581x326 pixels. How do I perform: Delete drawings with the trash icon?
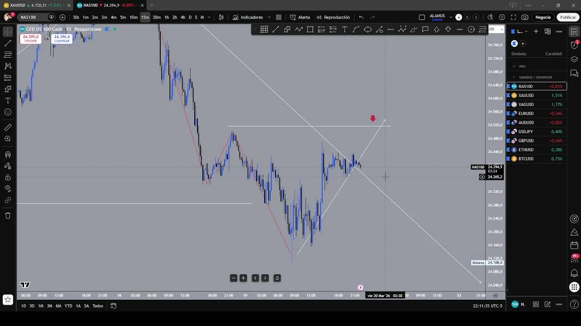point(8,216)
